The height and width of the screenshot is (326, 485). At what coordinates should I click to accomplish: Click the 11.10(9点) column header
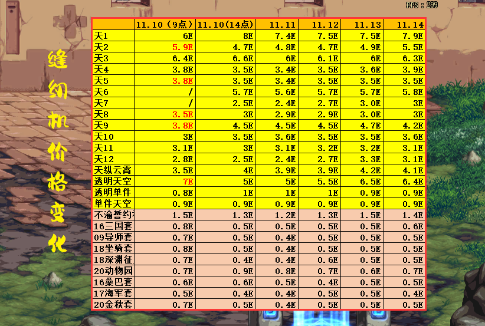coord(164,24)
